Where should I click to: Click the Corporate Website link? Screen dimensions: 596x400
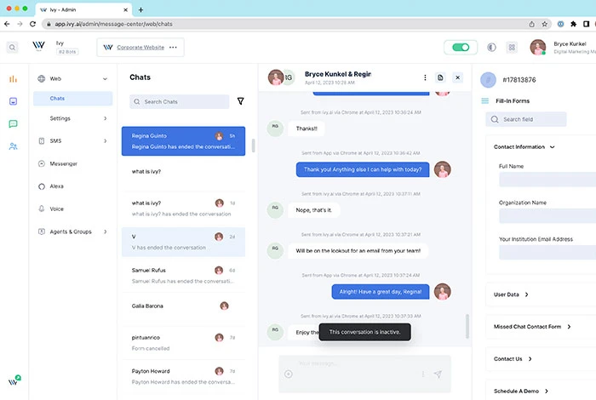(x=140, y=48)
